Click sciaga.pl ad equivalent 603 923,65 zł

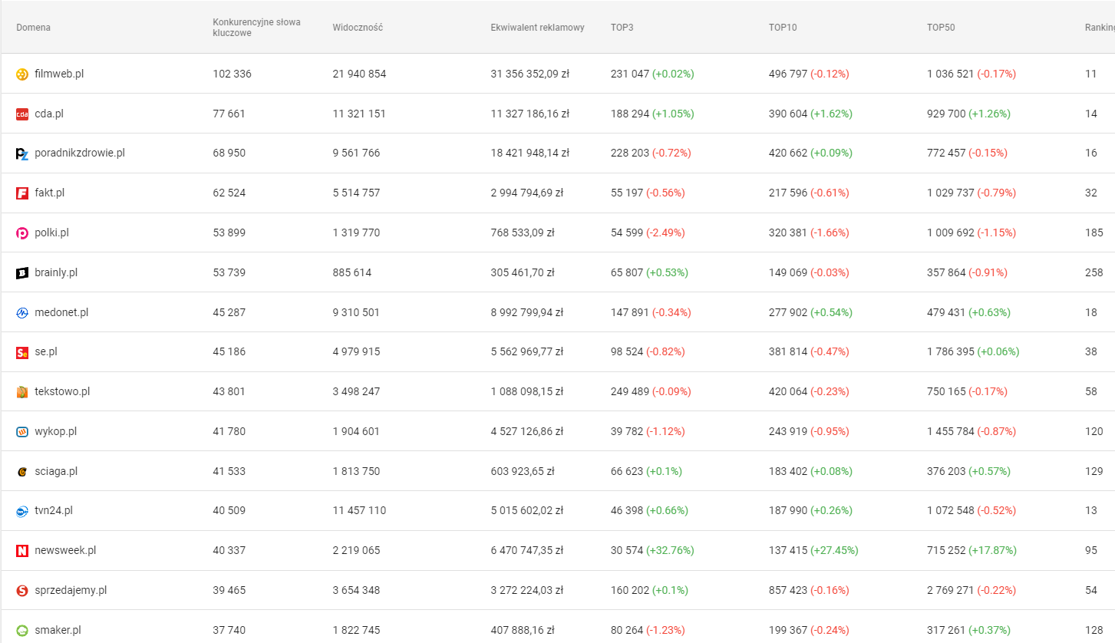pos(523,471)
